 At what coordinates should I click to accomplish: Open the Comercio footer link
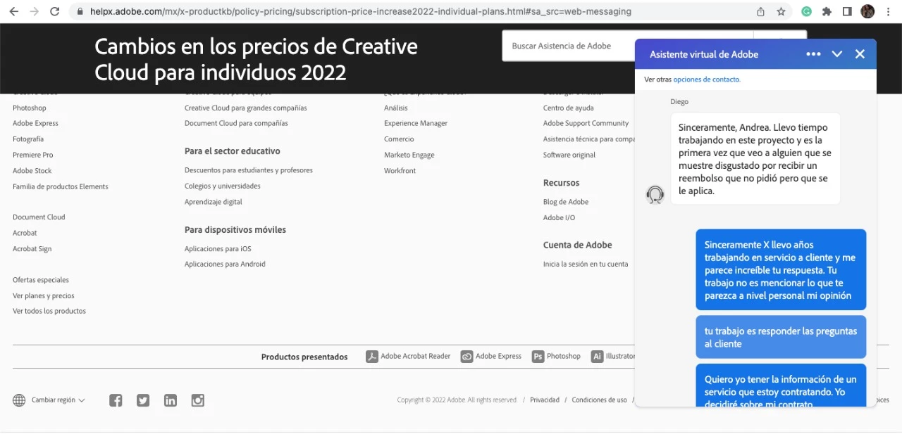[399, 139]
